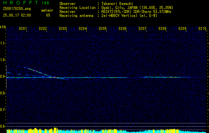Viewport: 209px width, 133px height.
Task: Click time marker 0208
Action: coord(162,29)
